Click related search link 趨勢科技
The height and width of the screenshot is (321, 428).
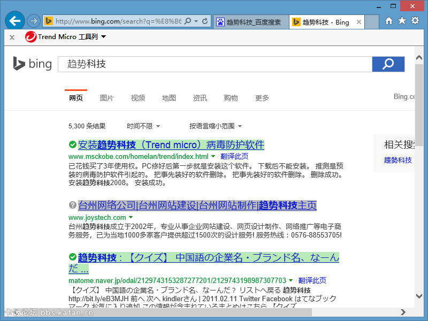[x=398, y=160]
